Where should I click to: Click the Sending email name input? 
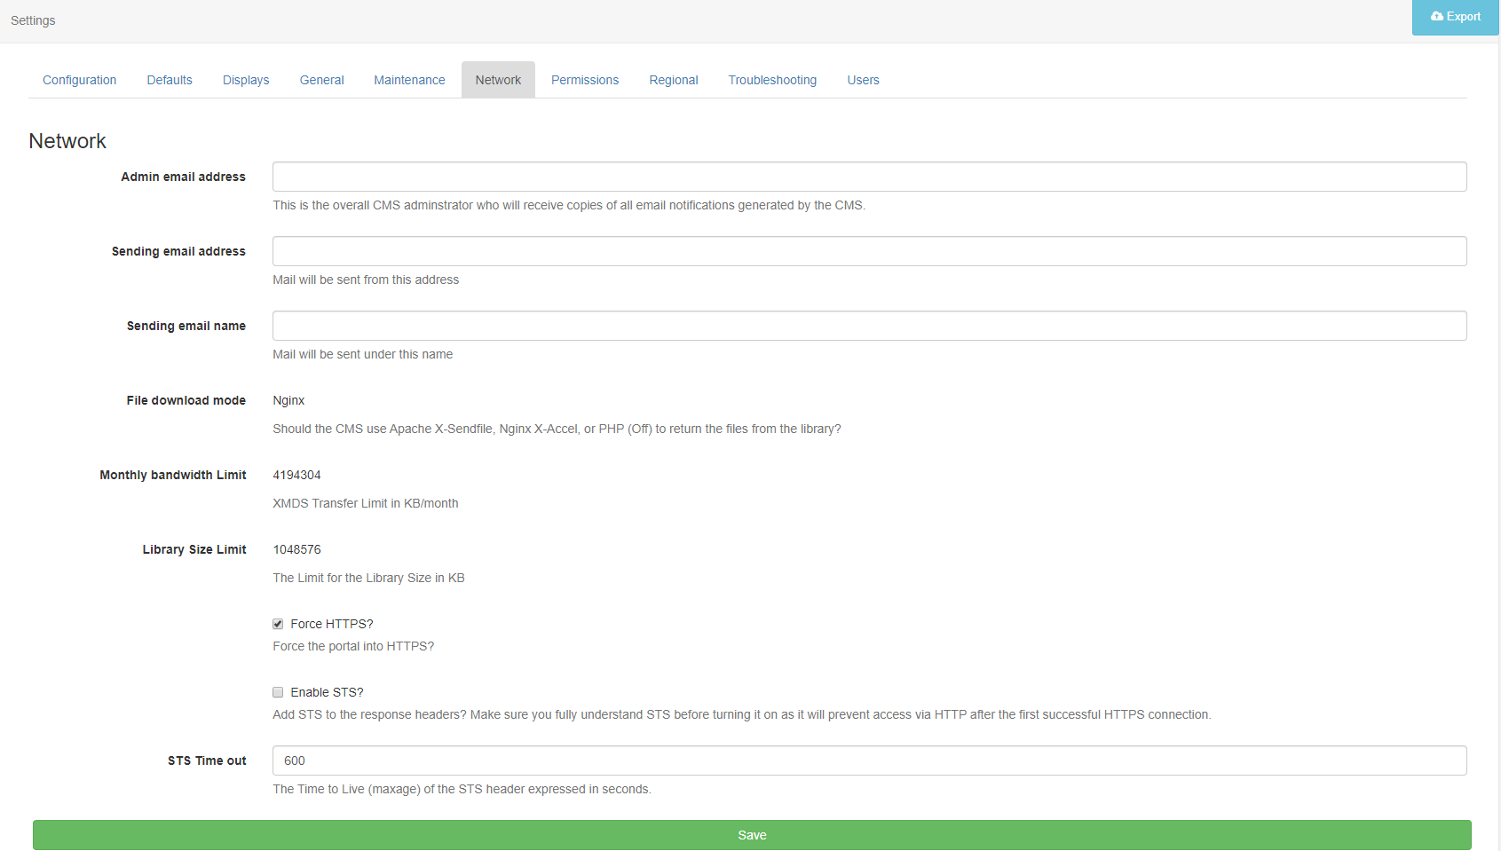tap(869, 326)
